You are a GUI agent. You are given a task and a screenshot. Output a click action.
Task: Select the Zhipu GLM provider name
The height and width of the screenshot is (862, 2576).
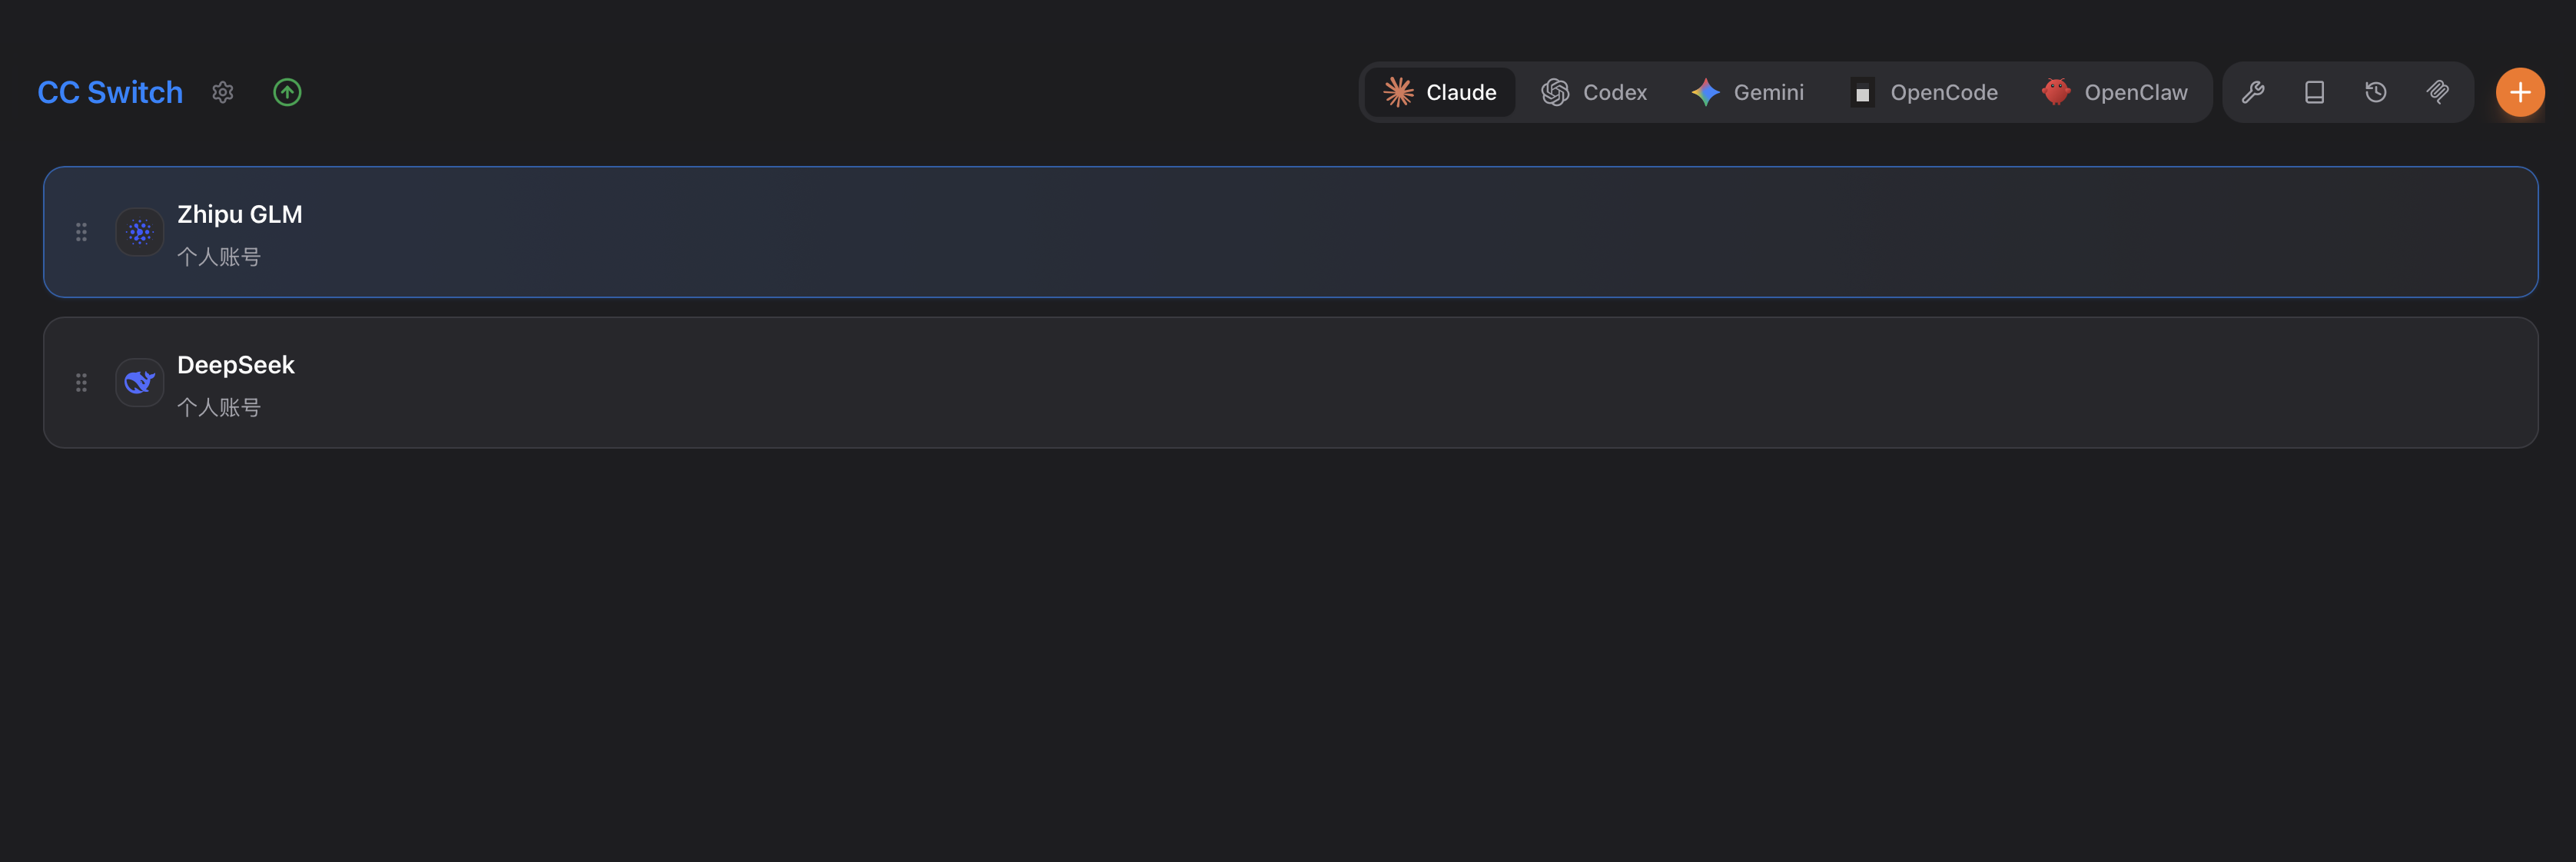click(240, 214)
